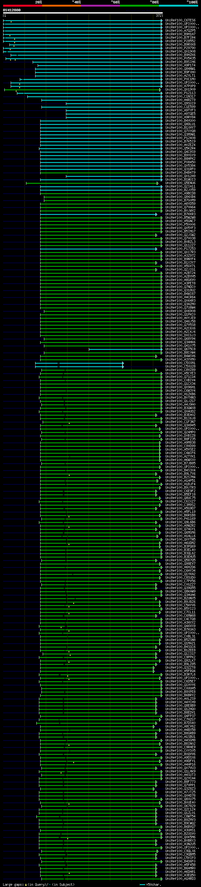Open hit UniRef100_P28552
201x887 pixels.
click(x=180, y=41)
